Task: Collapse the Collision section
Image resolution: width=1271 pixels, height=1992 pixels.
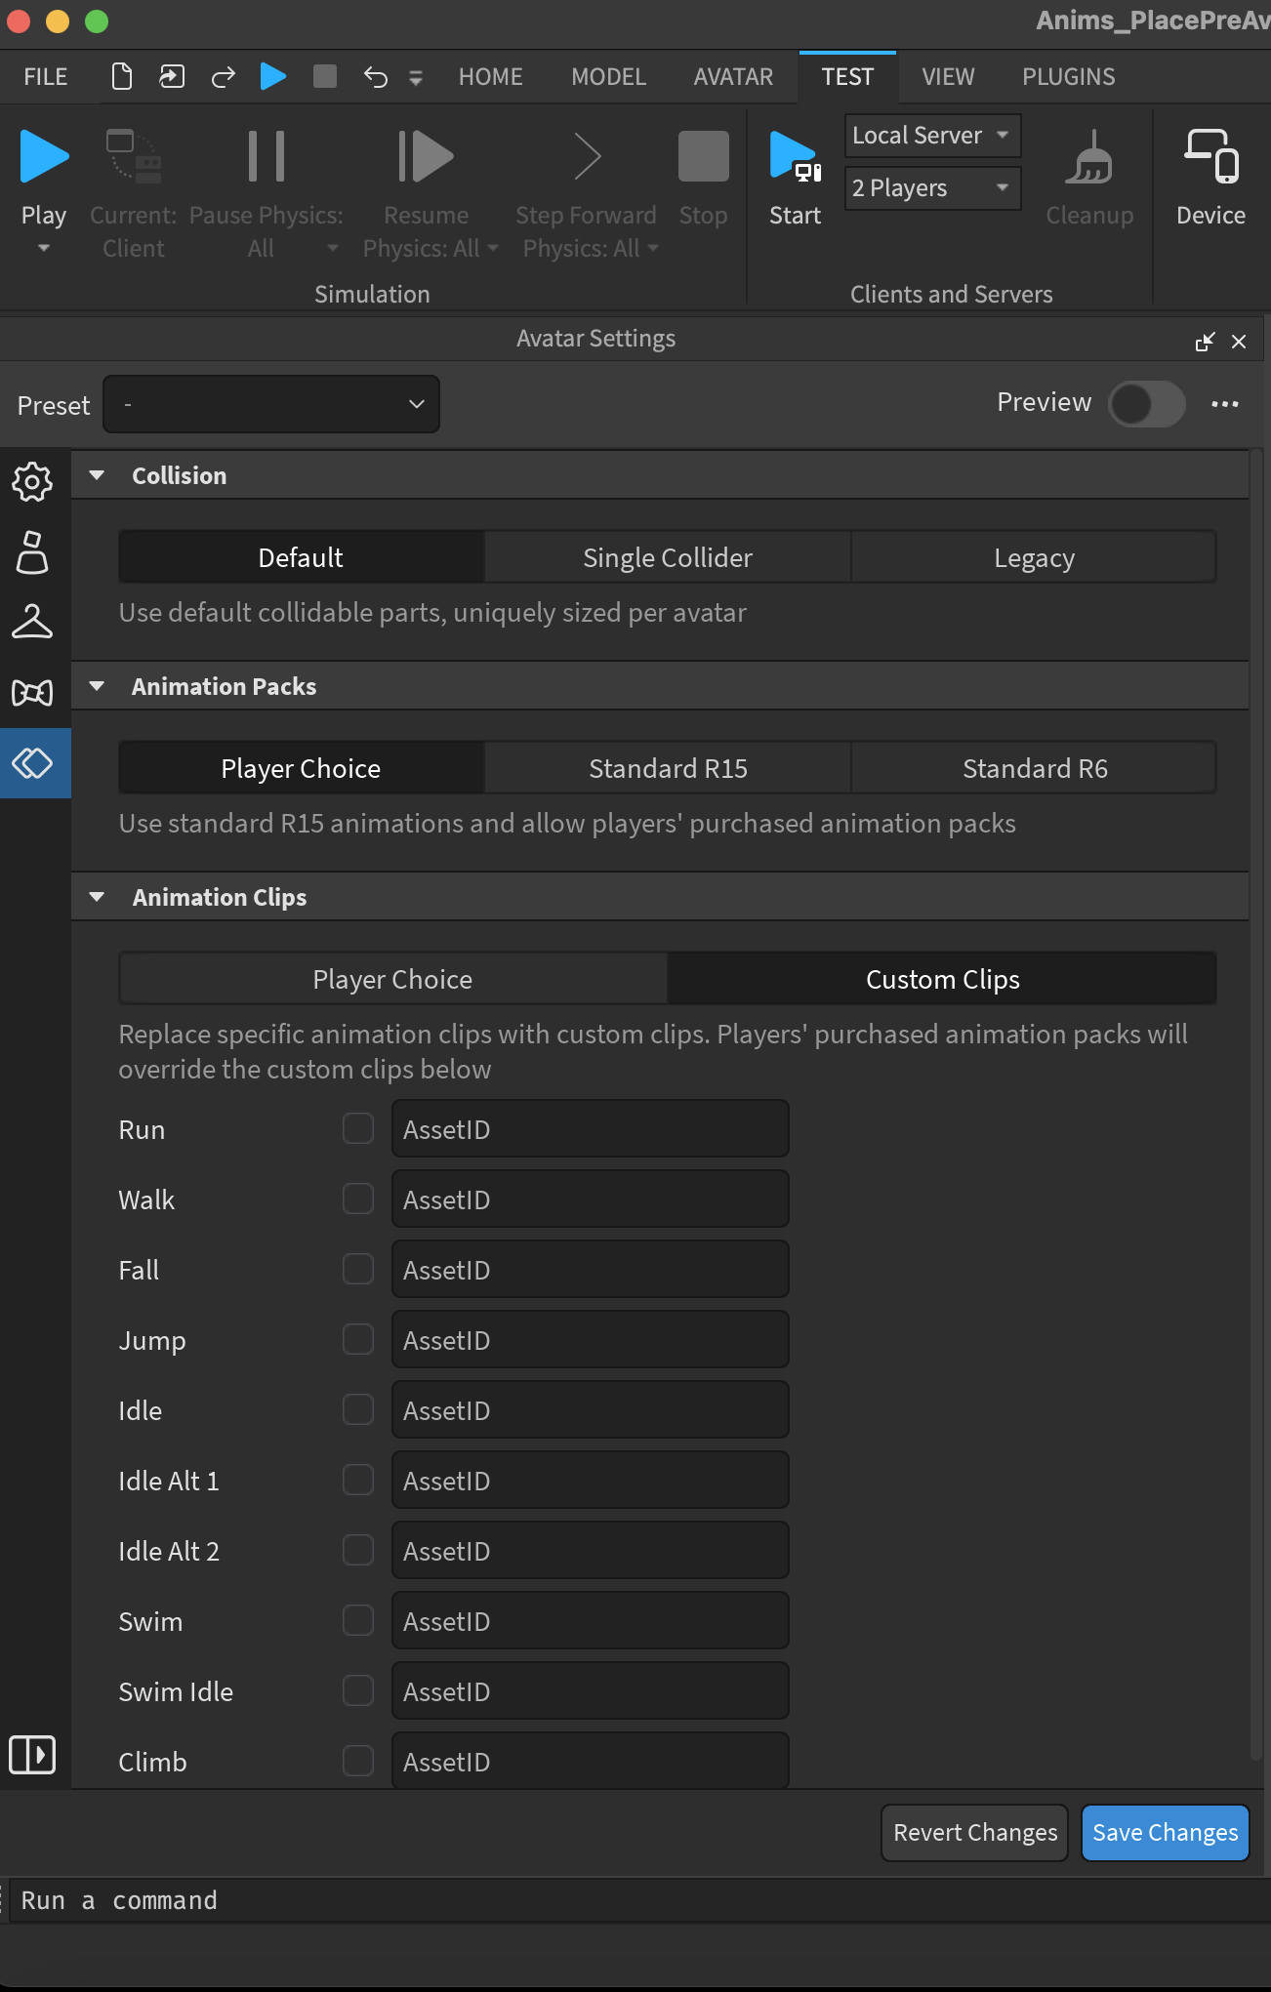Action: (x=97, y=475)
